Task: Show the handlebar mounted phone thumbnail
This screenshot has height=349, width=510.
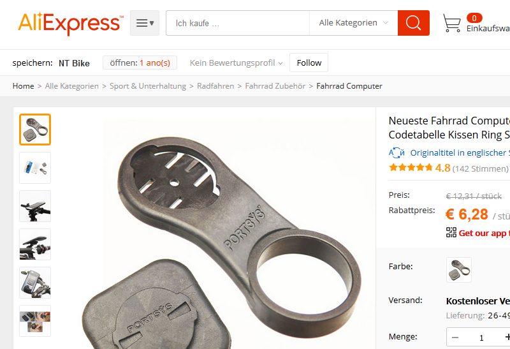Action: (35, 206)
